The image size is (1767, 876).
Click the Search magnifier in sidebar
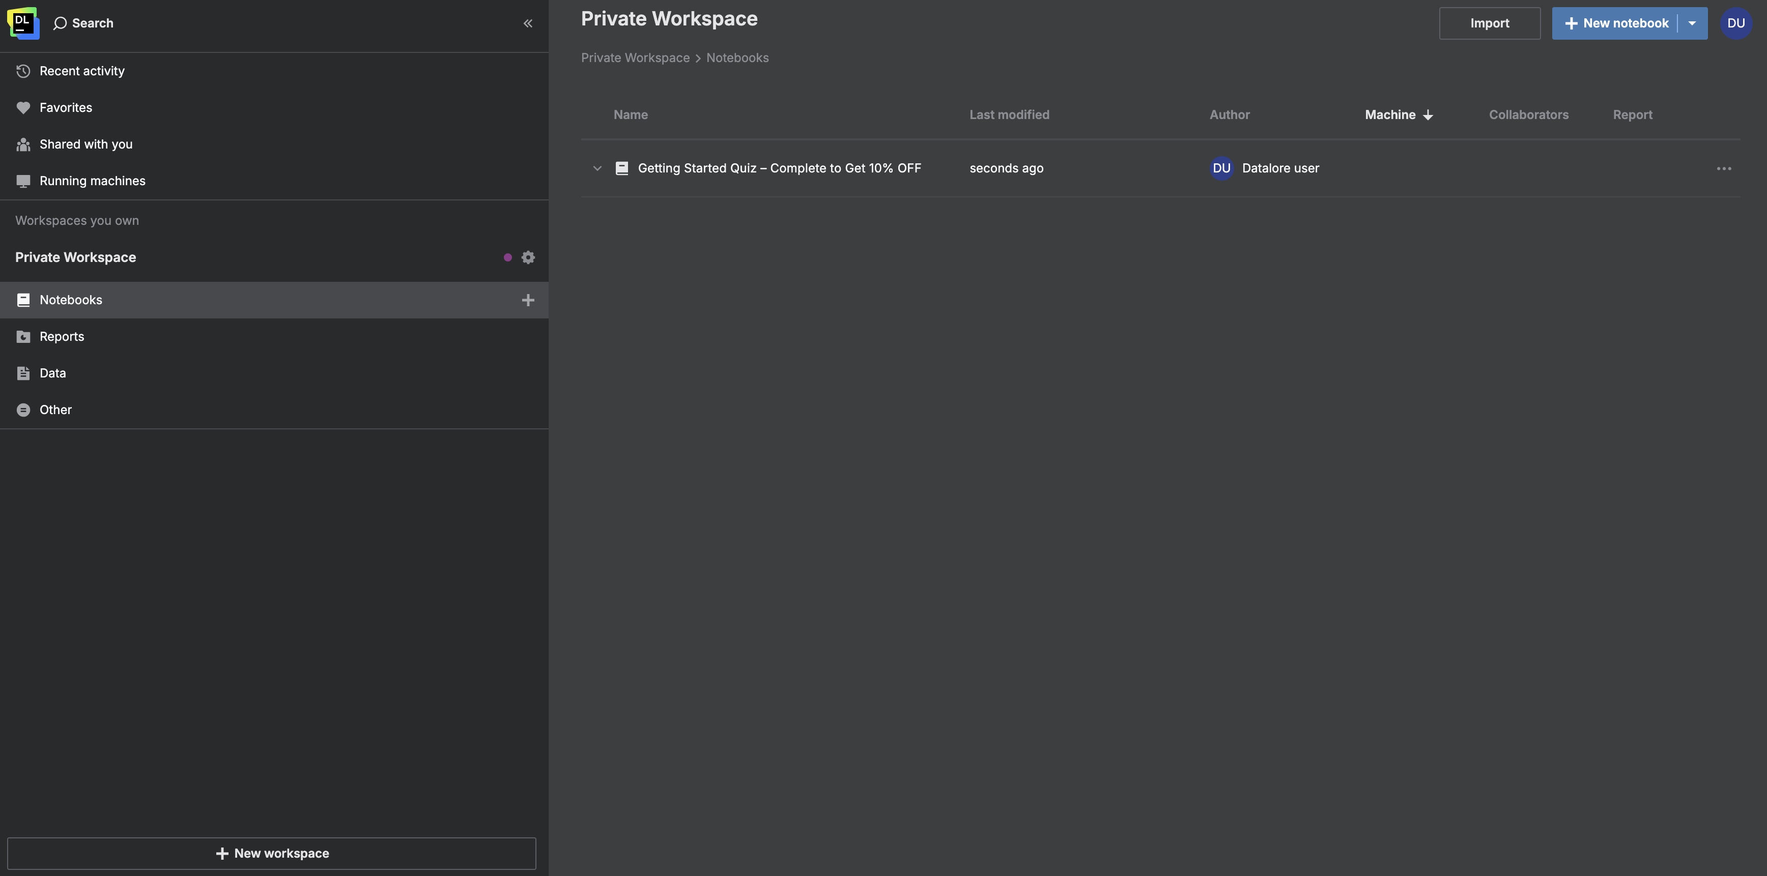tap(61, 23)
